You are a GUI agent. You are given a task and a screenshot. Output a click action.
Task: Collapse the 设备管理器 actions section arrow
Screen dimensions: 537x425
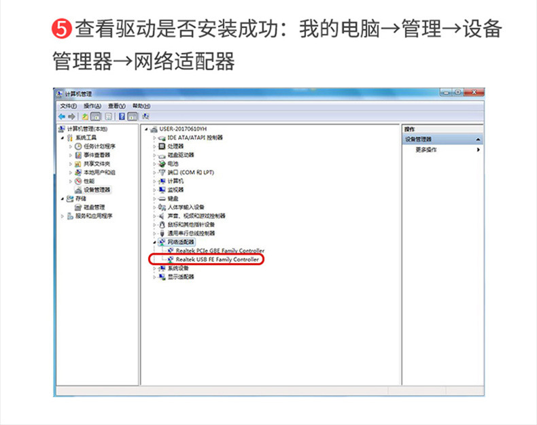click(478, 139)
